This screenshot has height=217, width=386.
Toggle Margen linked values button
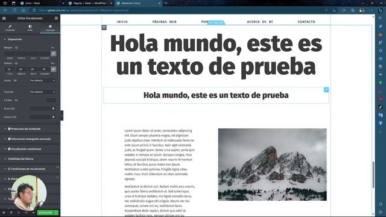[54, 54]
